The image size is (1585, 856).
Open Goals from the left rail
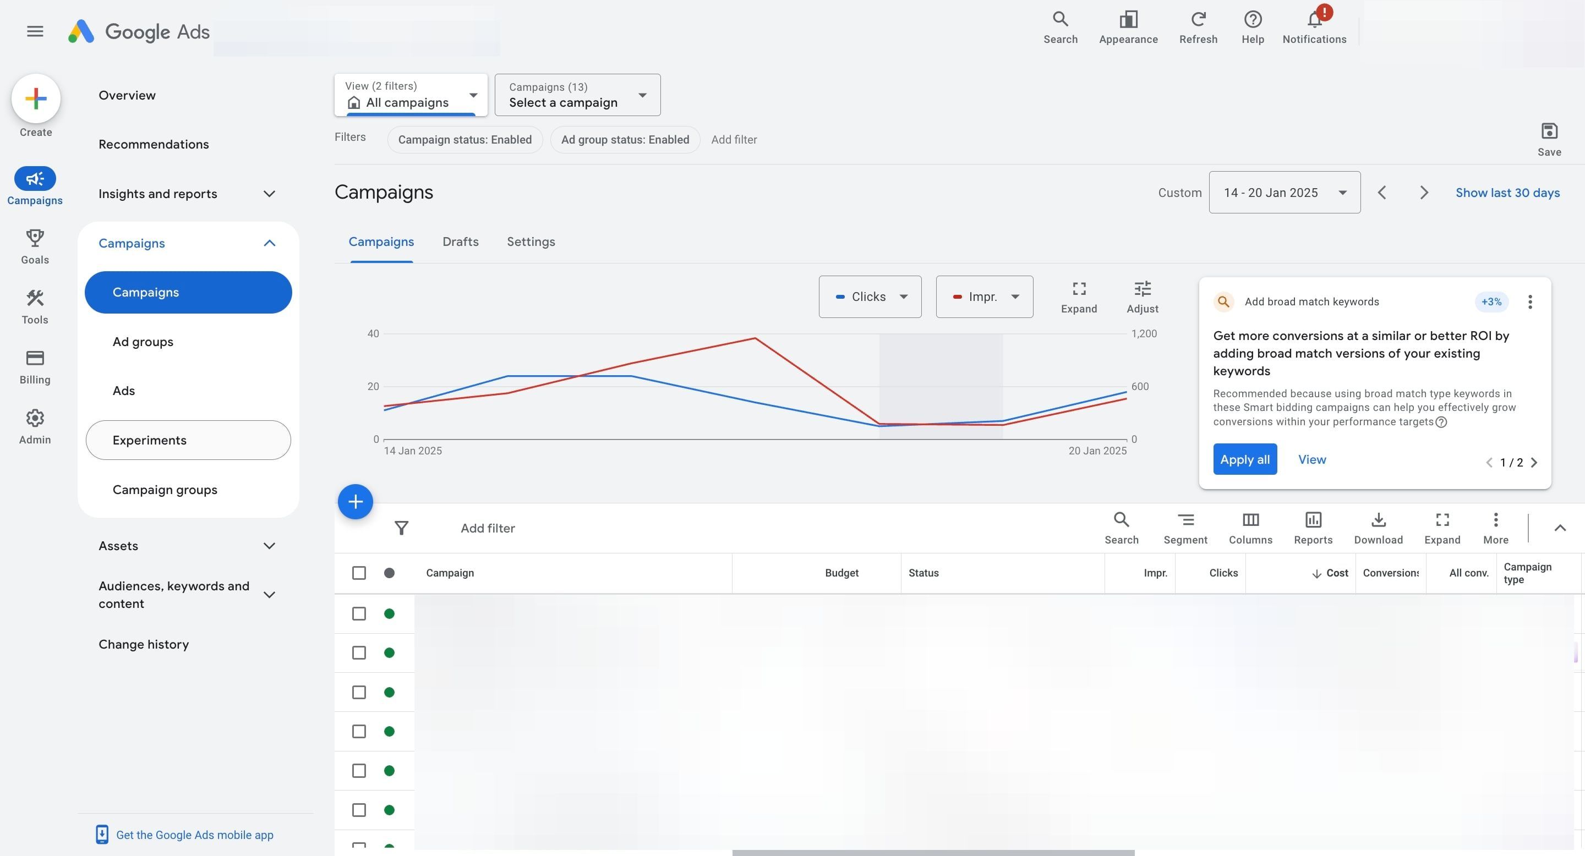pos(35,246)
